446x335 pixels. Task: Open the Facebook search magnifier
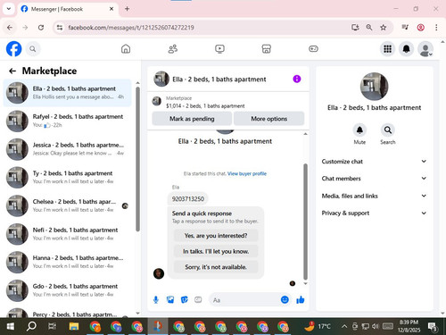(33, 49)
